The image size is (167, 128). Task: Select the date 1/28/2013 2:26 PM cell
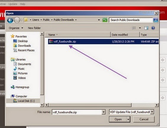tap(123, 42)
